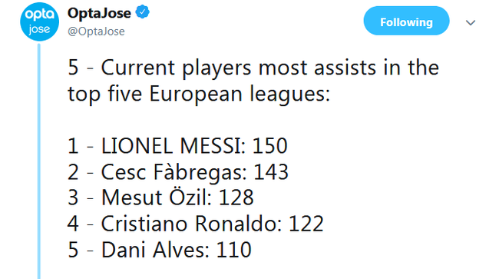Click the name Mesut Özil
The height and width of the screenshot is (279, 499).
(154, 198)
